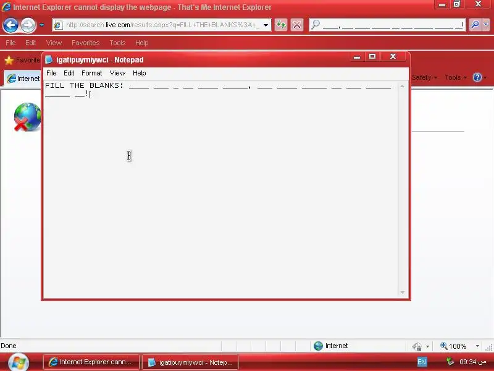Click Done text in status bar
Screen dimensions: 494x371
pos(9,346)
